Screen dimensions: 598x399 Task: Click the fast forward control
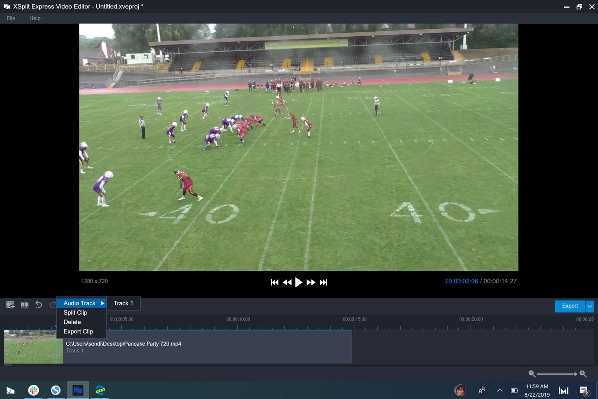(311, 282)
